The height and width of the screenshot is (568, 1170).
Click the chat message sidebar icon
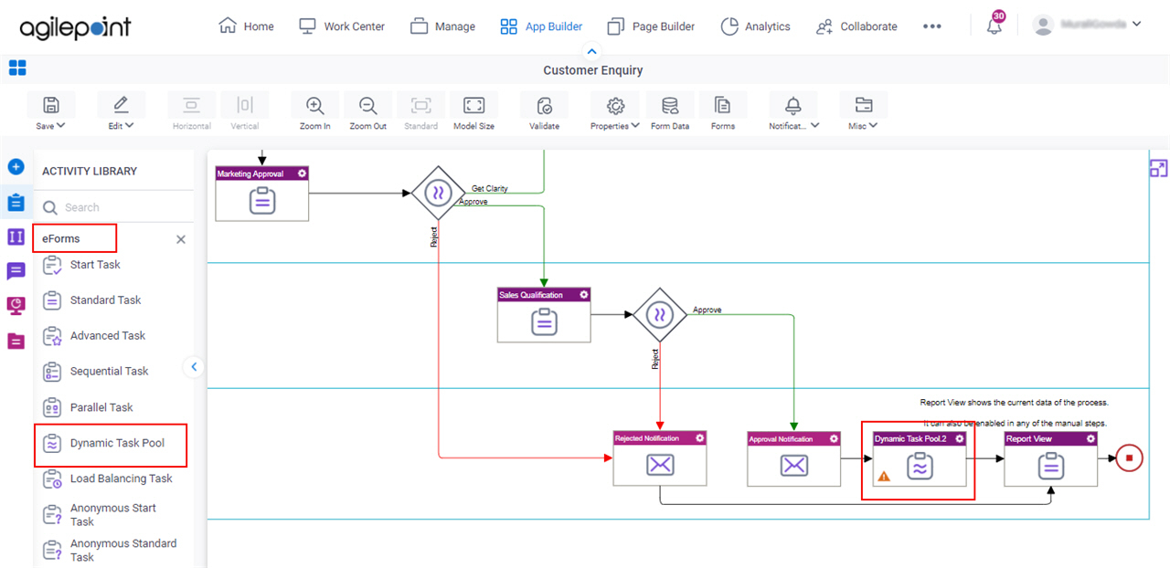16,271
